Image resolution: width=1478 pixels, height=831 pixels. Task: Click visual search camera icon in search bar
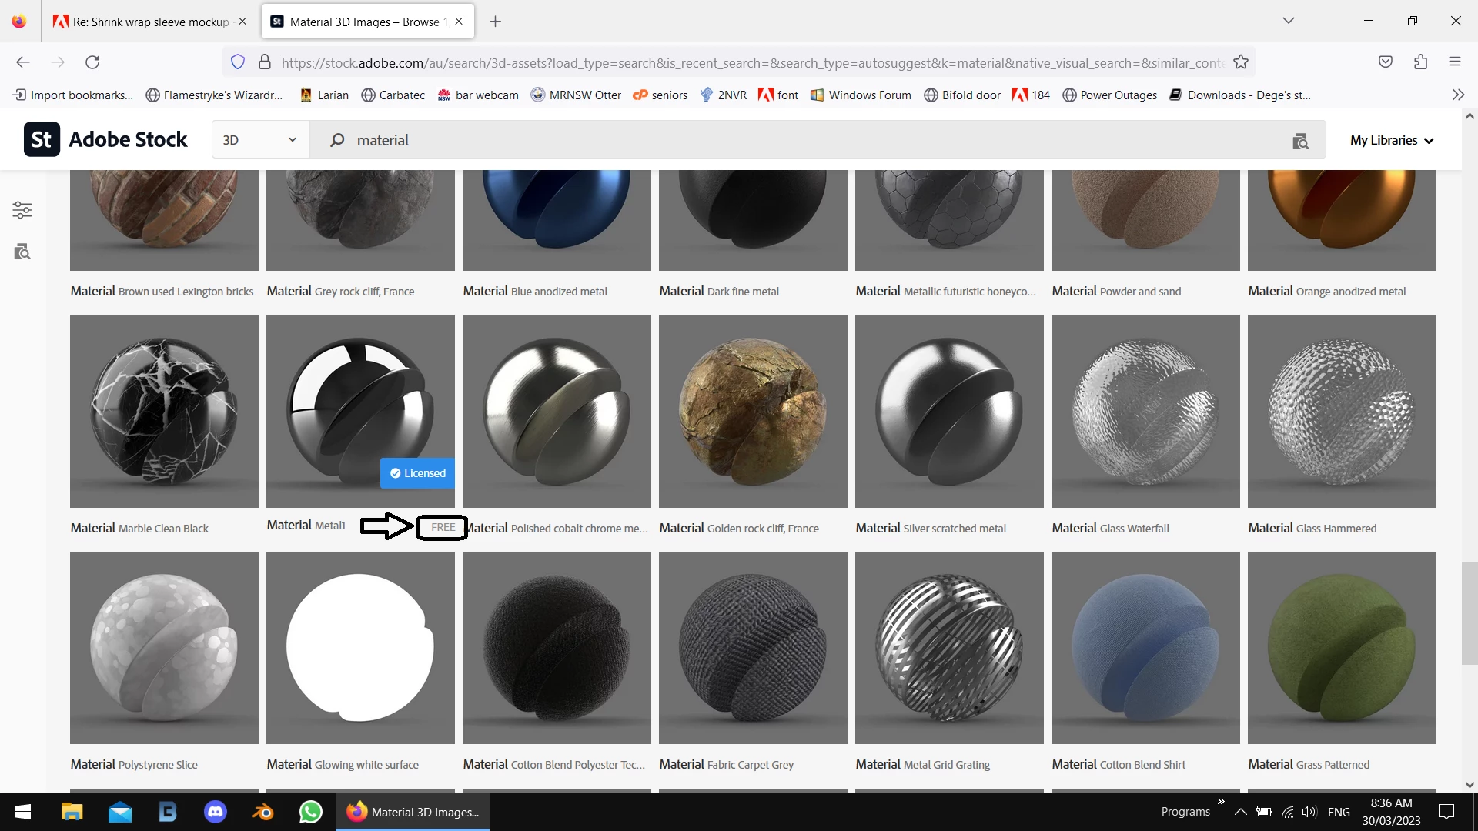[1300, 141]
